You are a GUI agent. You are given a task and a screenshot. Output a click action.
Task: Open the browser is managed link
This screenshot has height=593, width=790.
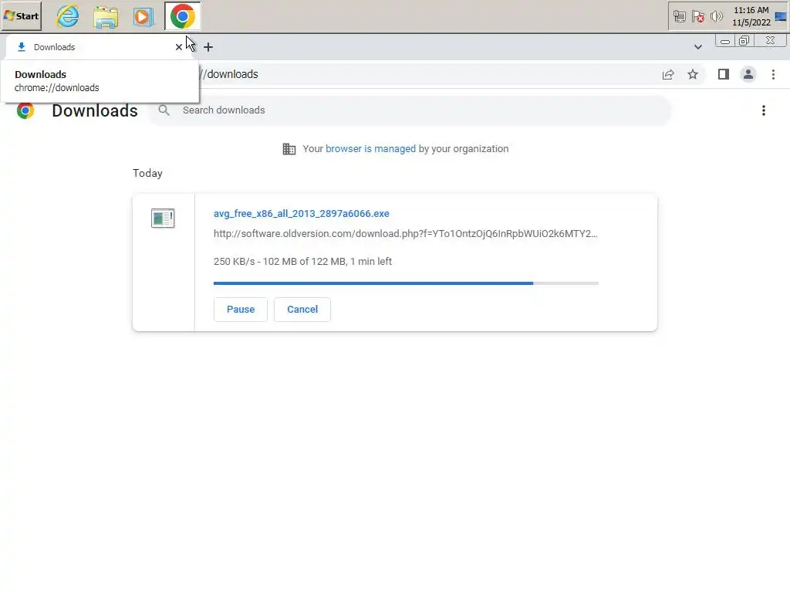370,149
